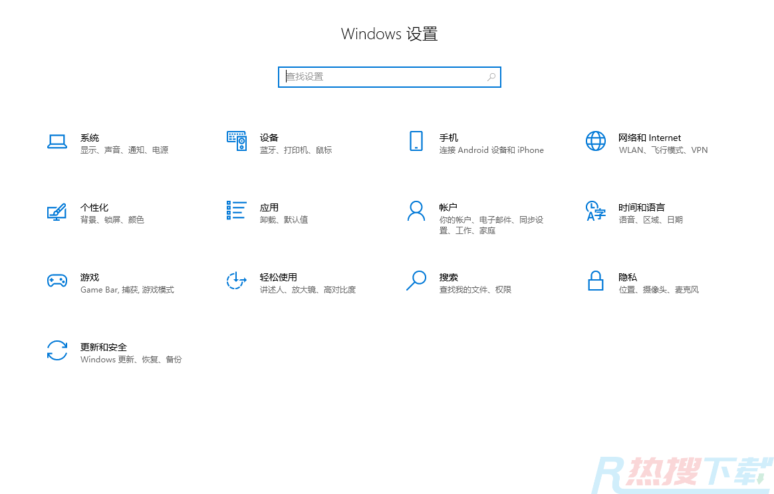Click the list icon for 应用
The image size is (774, 494).
[x=237, y=210]
